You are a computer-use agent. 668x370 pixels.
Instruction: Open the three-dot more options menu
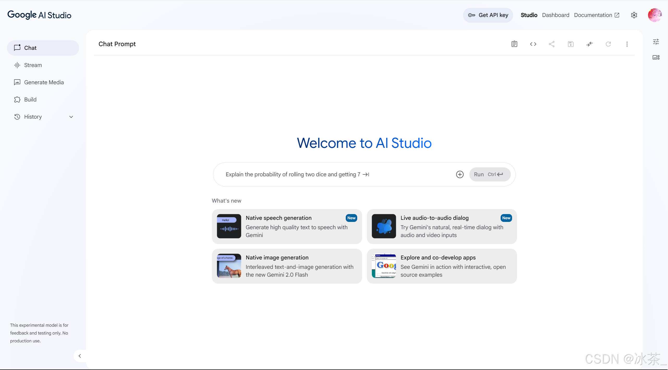[x=627, y=44]
